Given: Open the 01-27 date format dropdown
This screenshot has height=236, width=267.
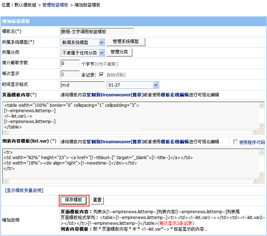Looking at the screenshot, I should pos(133,85).
